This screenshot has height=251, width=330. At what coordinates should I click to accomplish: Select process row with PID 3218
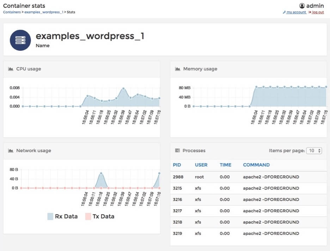248,222
